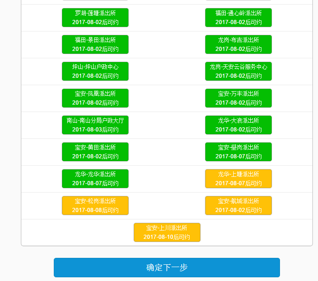This screenshot has height=281, width=318.
Task: Pick 宝安-星岗派出所 station
Action: pyautogui.click(x=238, y=152)
